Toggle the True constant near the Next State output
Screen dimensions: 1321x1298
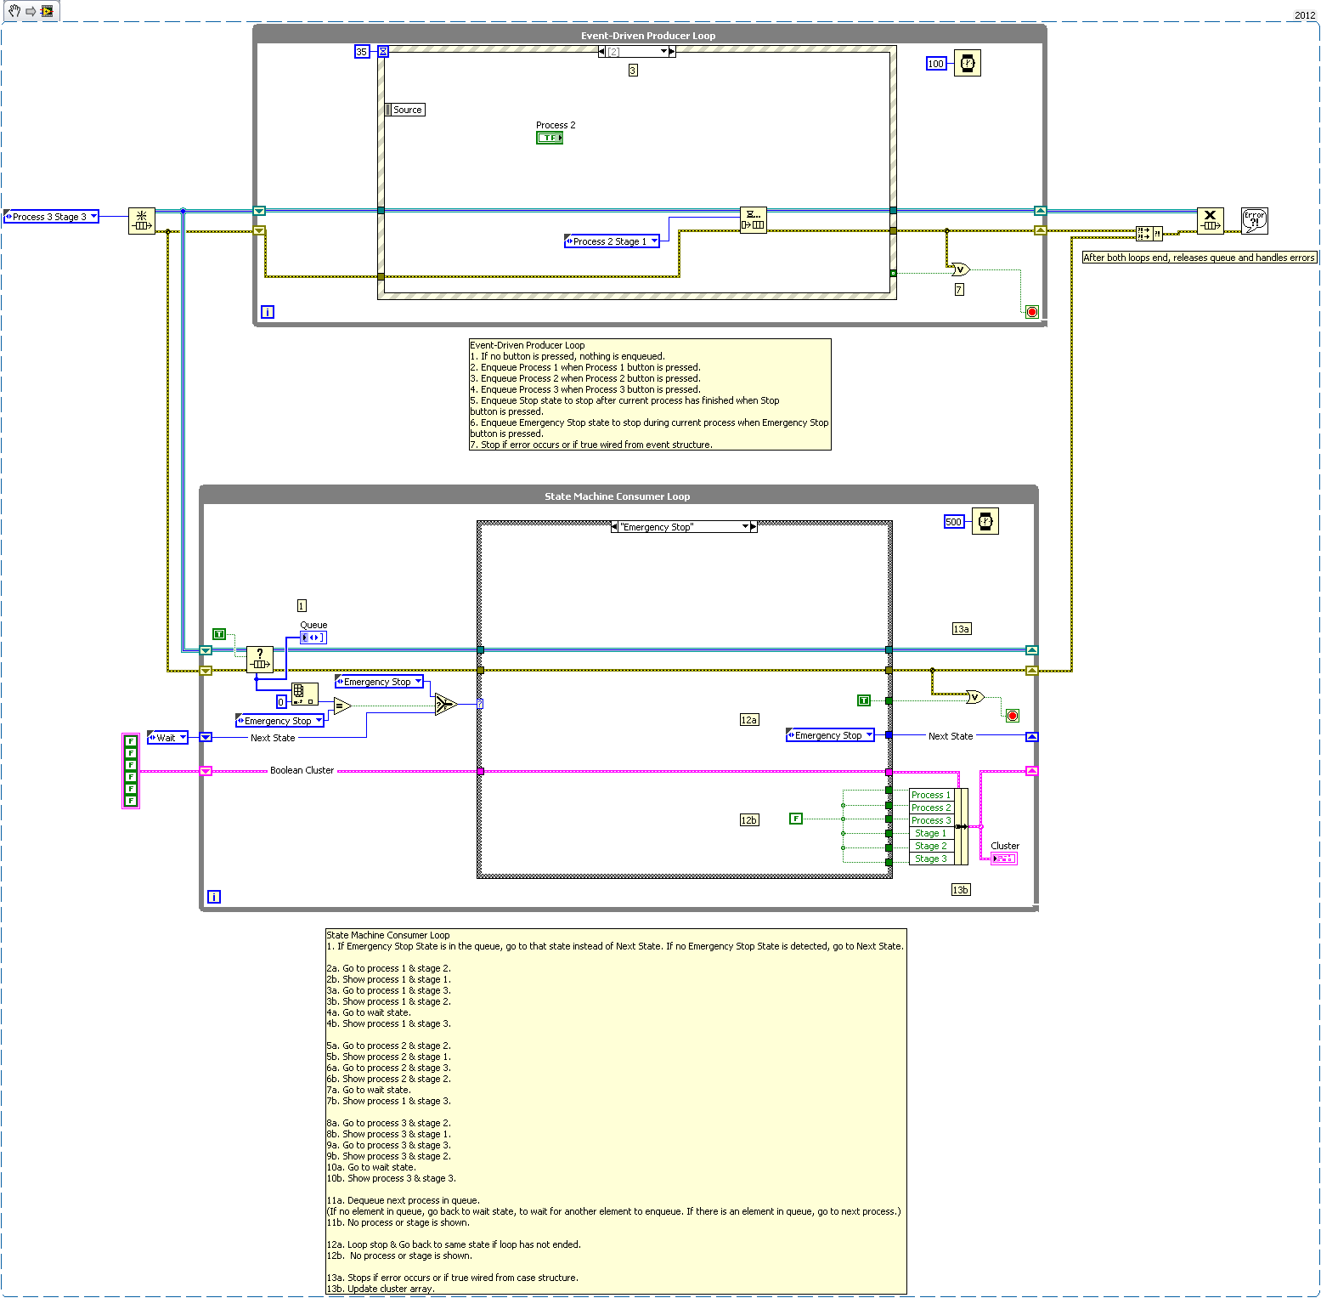coord(863,700)
